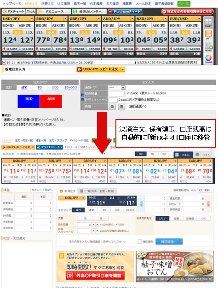The height and width of the screenshot is (288, 218).
Task: Select OCO order type link in upper form
Action: coord(55,87)
